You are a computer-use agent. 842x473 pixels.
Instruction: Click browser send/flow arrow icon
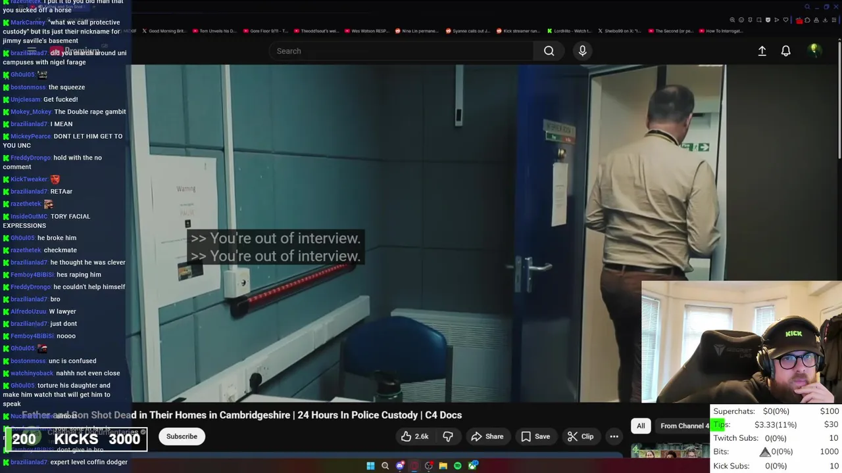pyautogui.click(x=777, y=20)
